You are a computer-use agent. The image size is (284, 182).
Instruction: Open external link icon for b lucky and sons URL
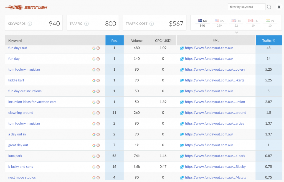click(x=182, y=167)
